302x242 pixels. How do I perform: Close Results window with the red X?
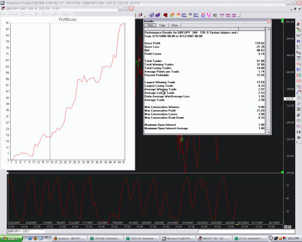pos(269,21)
